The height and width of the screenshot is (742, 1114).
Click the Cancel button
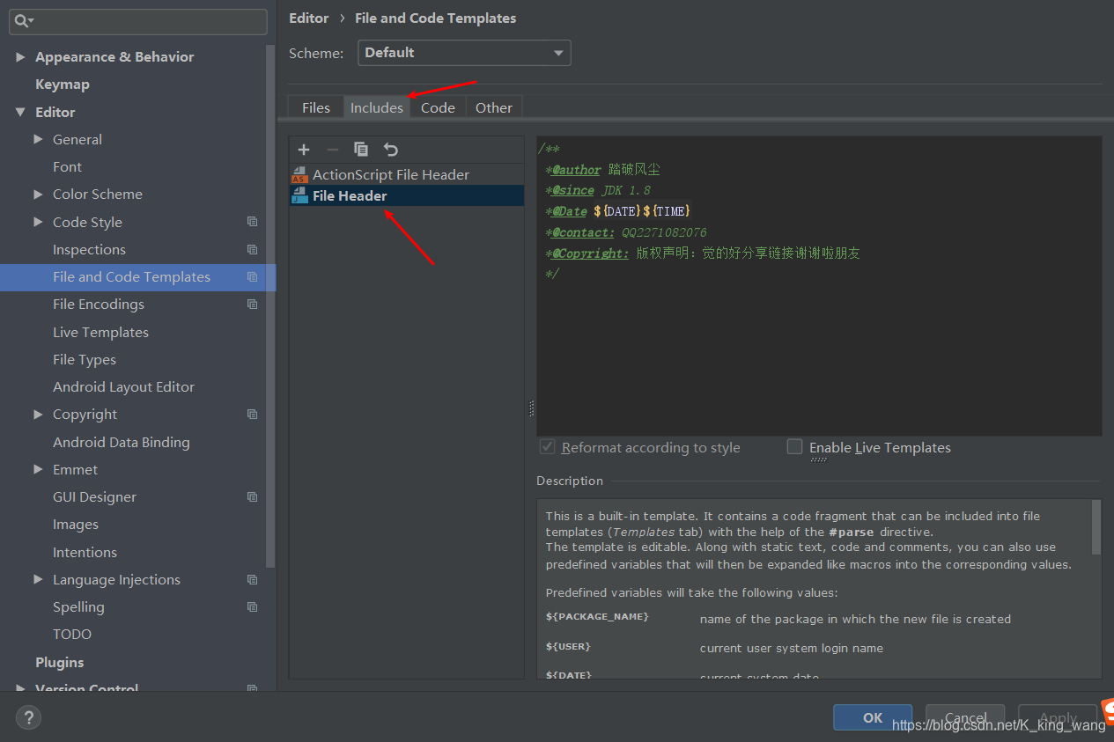coord(965,717)
